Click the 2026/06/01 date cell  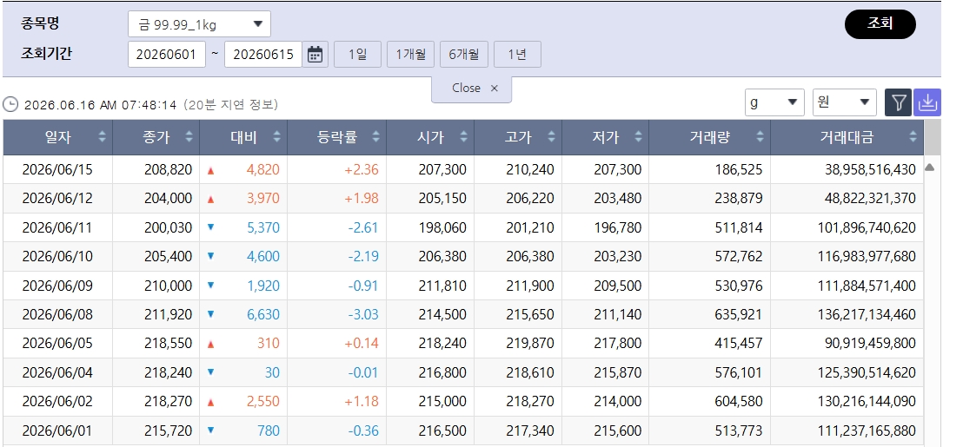click(x=57, y=431)
